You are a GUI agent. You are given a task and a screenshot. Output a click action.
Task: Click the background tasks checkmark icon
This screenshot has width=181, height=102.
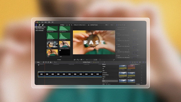(x=49, y=22)
